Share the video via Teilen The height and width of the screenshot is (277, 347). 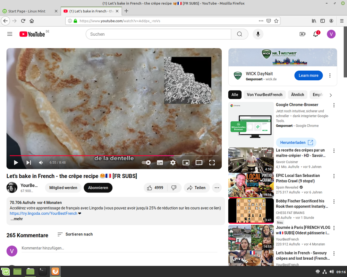pos(196,188)
